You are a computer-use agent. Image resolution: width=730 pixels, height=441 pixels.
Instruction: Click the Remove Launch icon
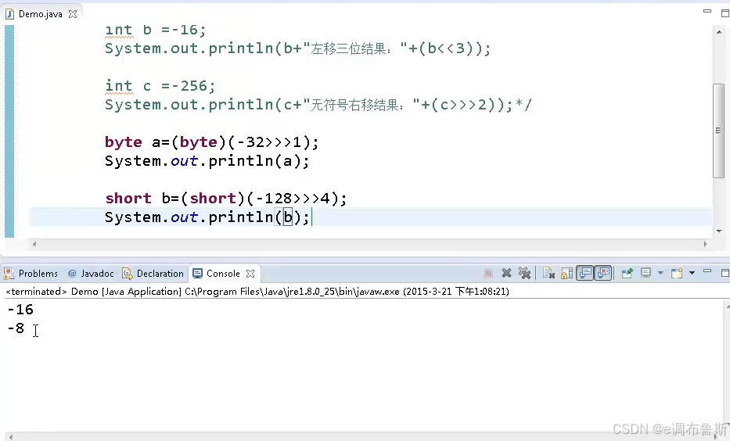point(506,274)
